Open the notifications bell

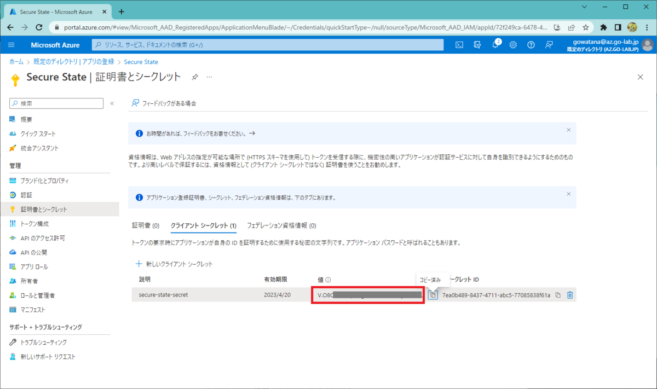[495, 45]
